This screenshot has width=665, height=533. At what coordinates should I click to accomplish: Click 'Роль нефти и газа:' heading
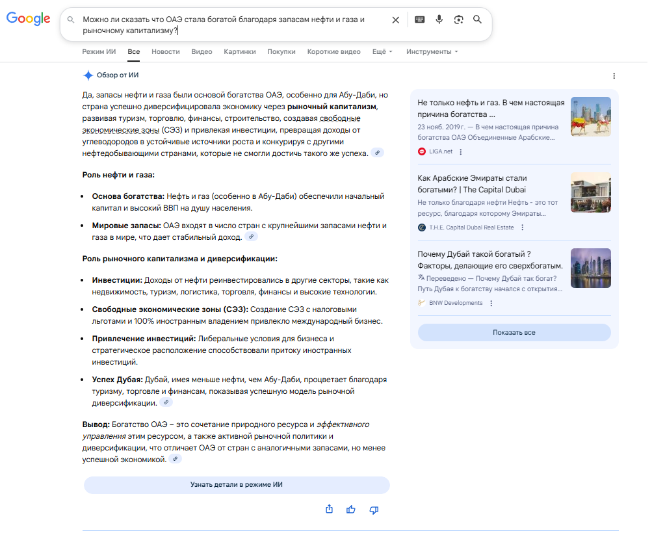coord(118,175)
